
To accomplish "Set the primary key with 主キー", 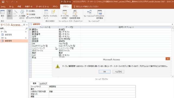I will 10,14.
